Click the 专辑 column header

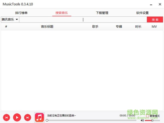[119, 27]
